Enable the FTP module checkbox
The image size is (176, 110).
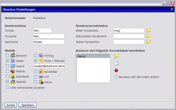click(x=36, y=77)
